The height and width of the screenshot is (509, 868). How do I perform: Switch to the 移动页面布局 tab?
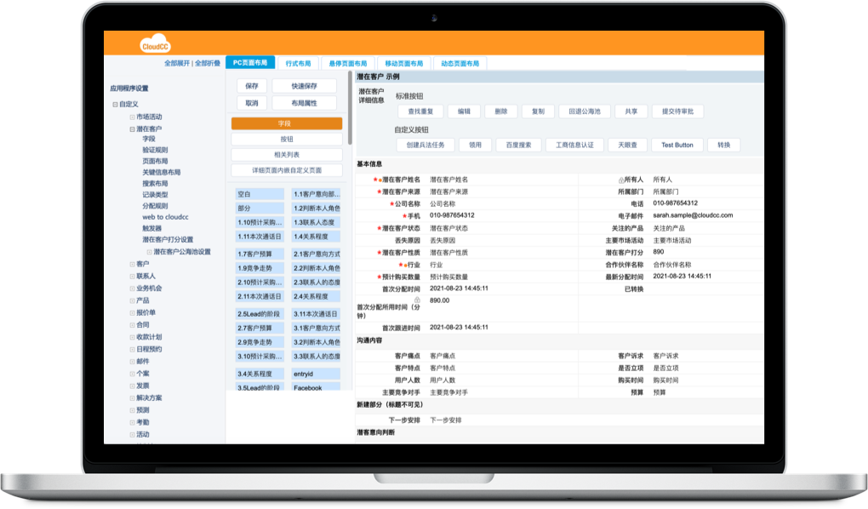(403, 64)
